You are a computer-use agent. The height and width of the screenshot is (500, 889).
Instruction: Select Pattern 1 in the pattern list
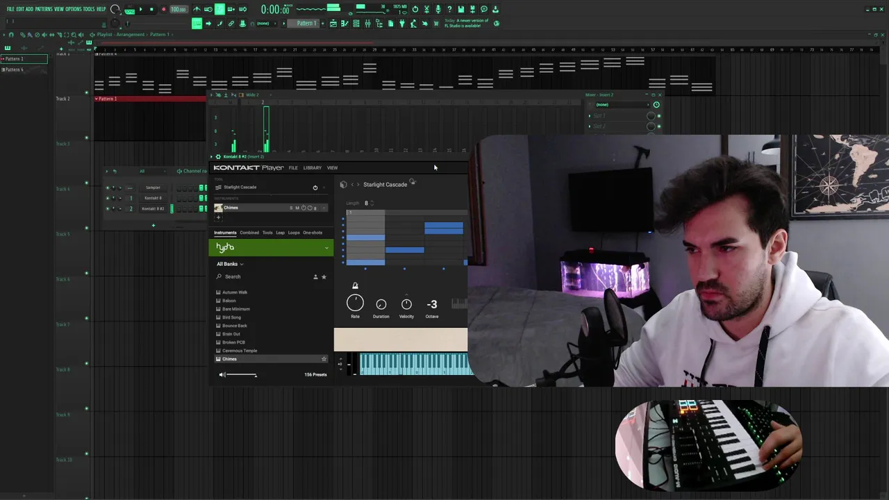tap(24, 59)
